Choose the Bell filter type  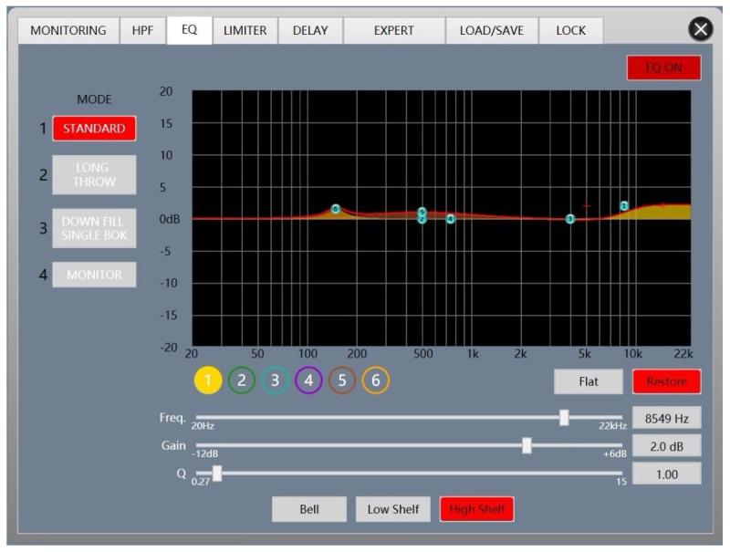309,509
